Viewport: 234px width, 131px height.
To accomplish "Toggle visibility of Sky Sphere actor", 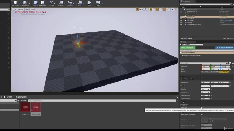I will click(181, 21).
